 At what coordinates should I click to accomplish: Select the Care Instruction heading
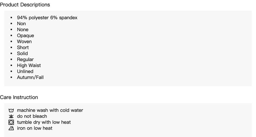click(x=19, y=97)
